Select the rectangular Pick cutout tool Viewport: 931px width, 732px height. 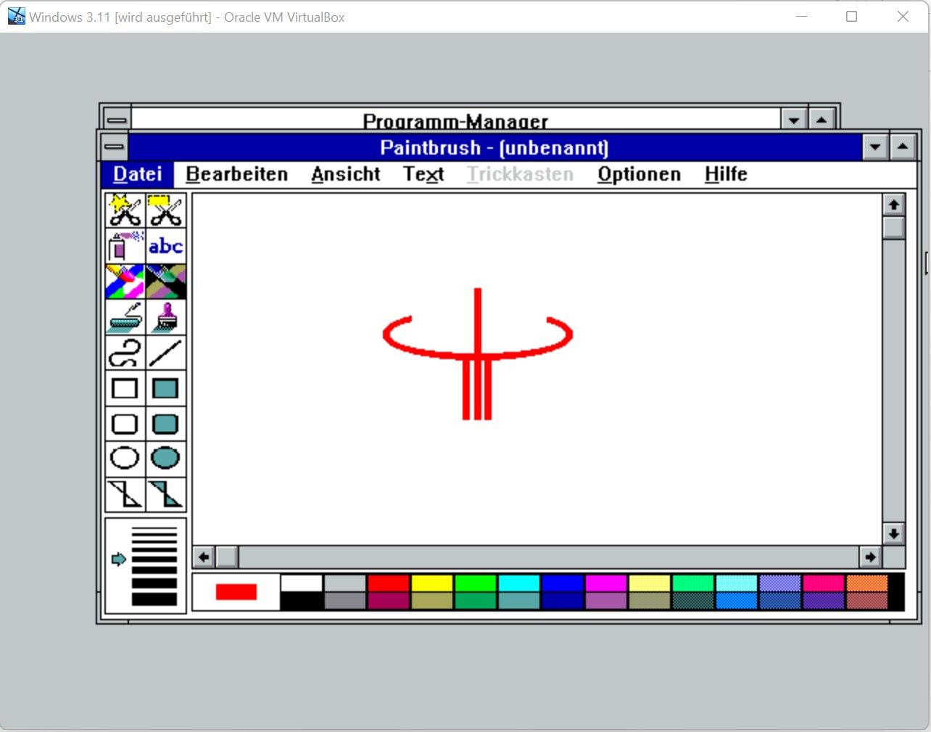point(166,210)
